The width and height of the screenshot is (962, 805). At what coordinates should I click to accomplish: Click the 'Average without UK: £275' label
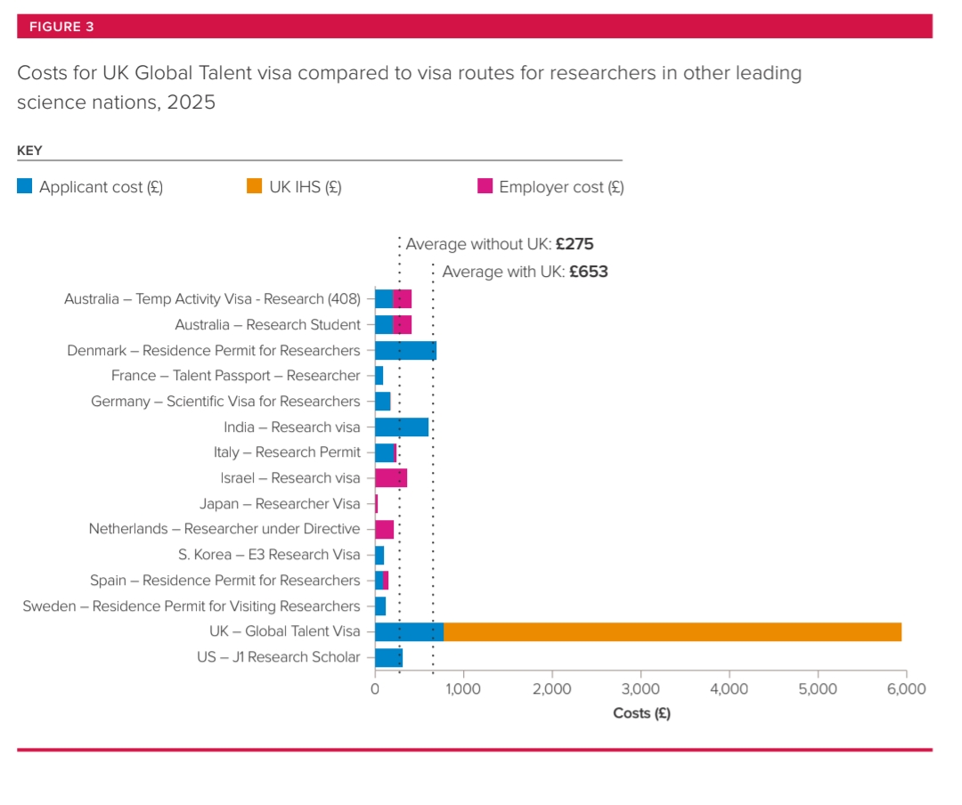click(499, 245)
